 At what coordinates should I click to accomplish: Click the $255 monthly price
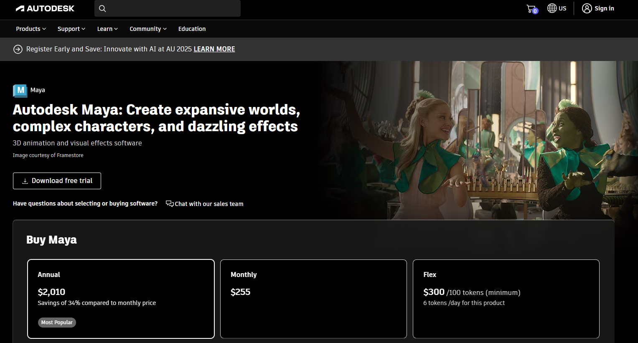click(240, 292)
